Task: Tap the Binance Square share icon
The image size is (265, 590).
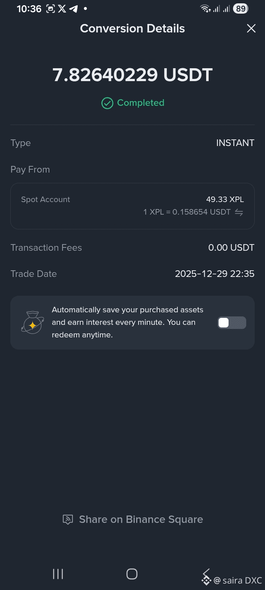Action: click(68, 520)
